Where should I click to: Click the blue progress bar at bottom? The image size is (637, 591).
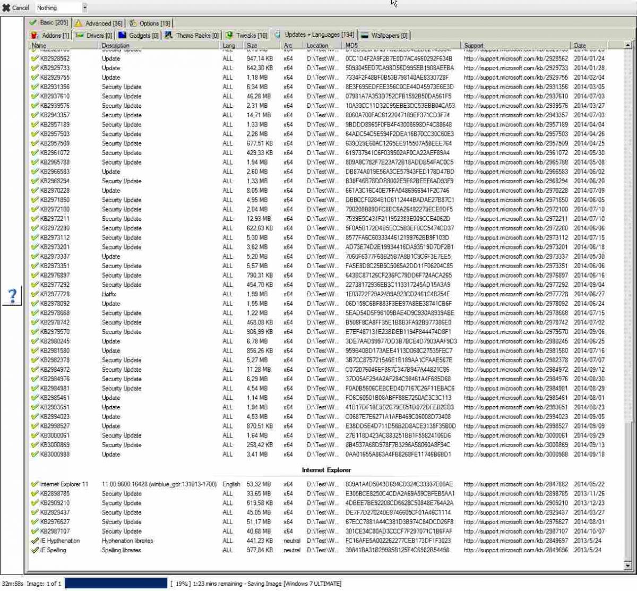point(116,584)
